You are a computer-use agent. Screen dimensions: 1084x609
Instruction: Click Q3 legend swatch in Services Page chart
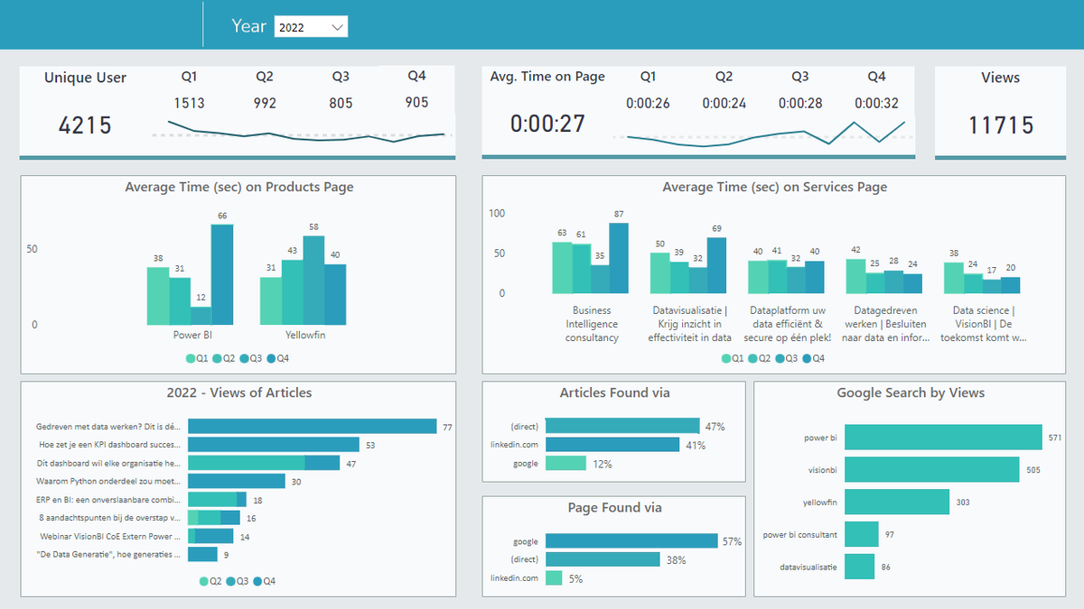coord(780,358)
